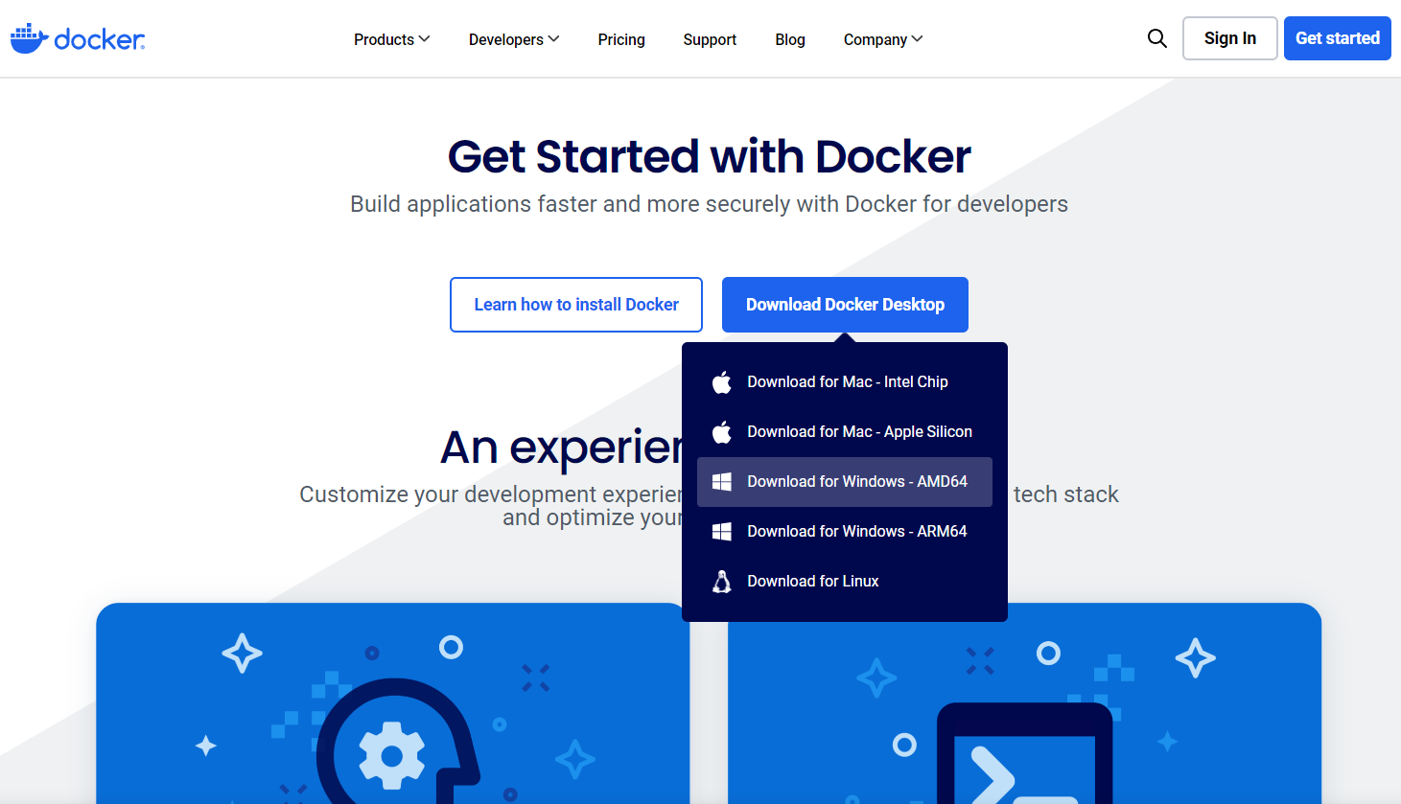Visit the Blog link
Screen dimensions: 1401x804
[790, 39]
